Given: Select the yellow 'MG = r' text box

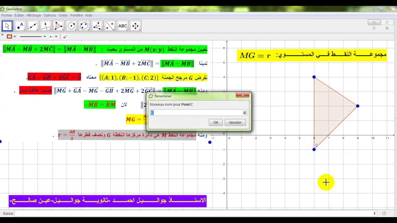Looking at the screenshot, I should (x=312, y=55).
